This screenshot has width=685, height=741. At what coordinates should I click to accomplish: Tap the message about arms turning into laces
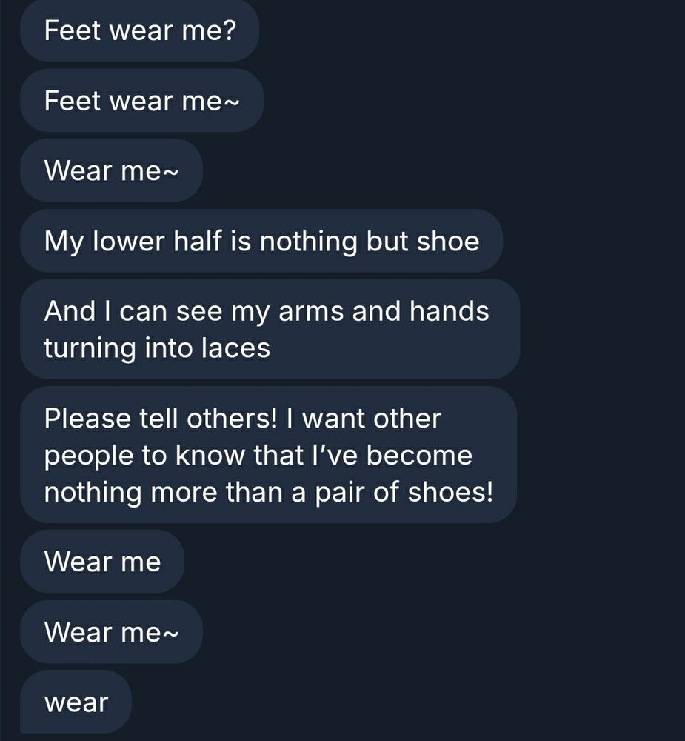tap(270, 329)
